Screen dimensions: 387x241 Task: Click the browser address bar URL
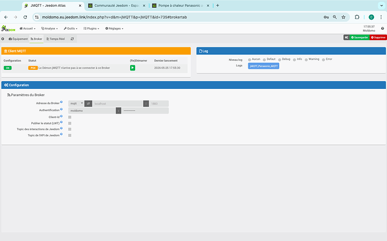coord(114,17)
